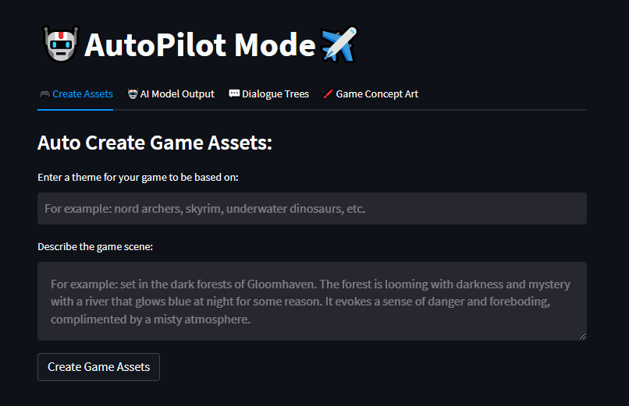Go to the Game Concept Art tab
This screenshot has width=629, height=406.
tap(371, 94)
